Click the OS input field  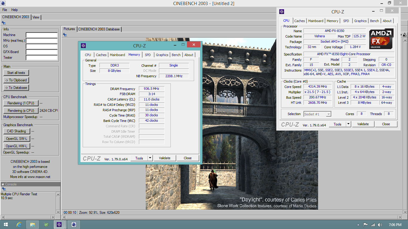point(42,47)
